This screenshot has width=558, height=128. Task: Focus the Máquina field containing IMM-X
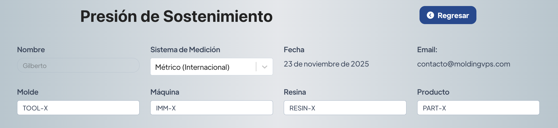click(x=211, y=108)
